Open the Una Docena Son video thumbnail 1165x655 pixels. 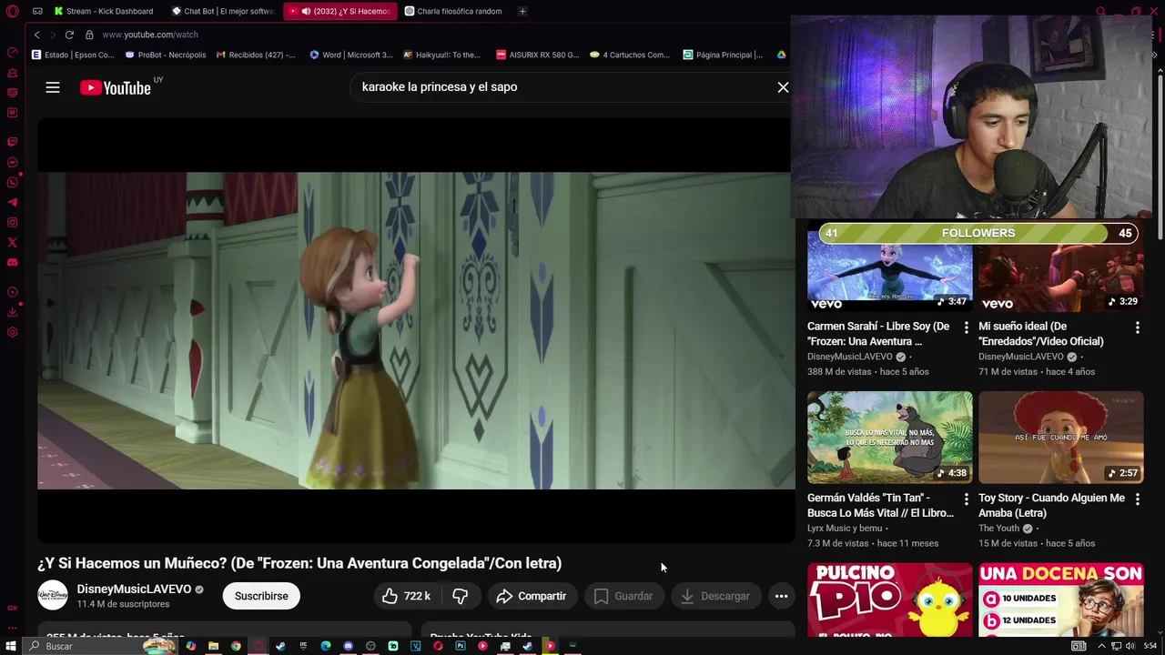[1061, 600]
